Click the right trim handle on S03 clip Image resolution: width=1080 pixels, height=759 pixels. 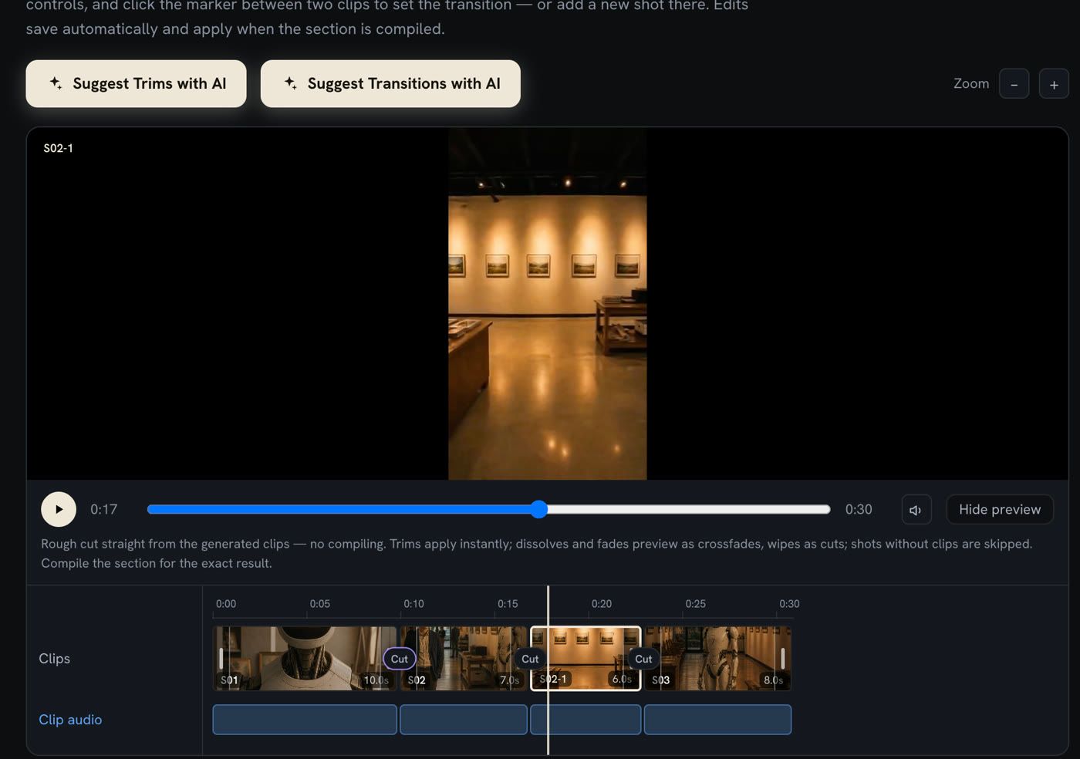(x=782, y=658)
